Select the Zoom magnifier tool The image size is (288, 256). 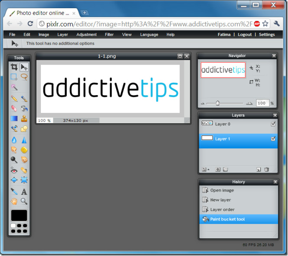[24, 202]
